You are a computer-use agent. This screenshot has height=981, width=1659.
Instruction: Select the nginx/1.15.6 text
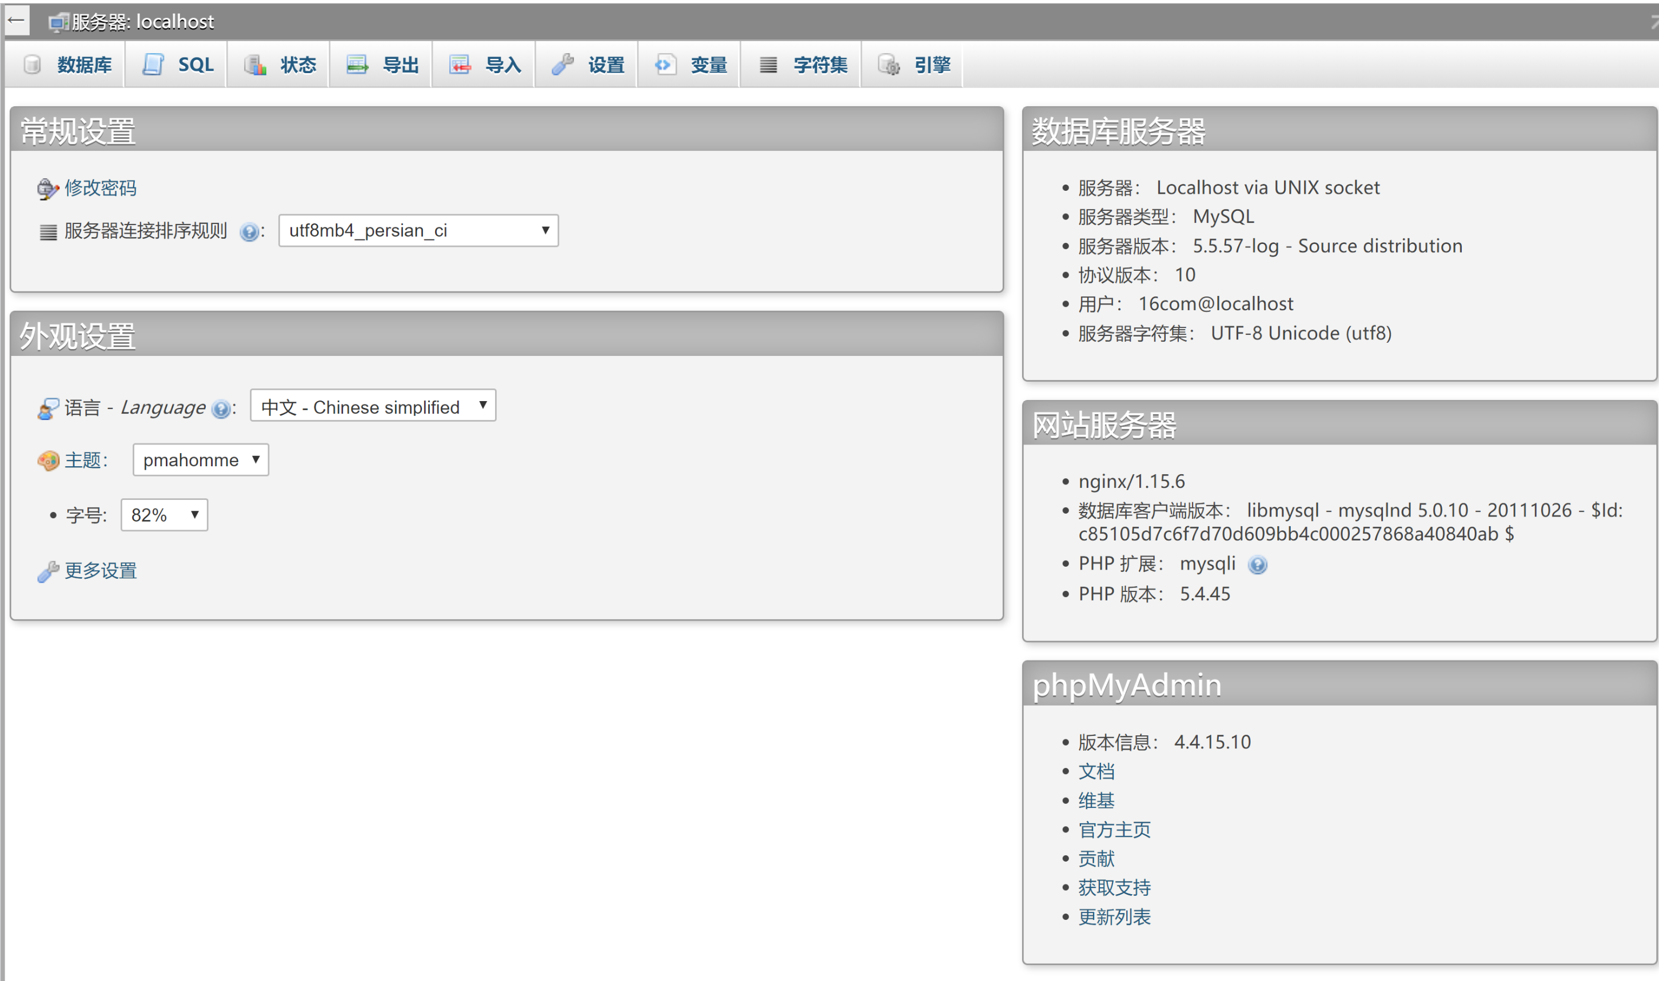[1131, 481]
